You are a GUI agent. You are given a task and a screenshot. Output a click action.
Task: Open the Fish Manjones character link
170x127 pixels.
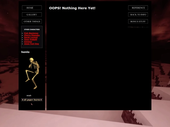tap(31, 33)
